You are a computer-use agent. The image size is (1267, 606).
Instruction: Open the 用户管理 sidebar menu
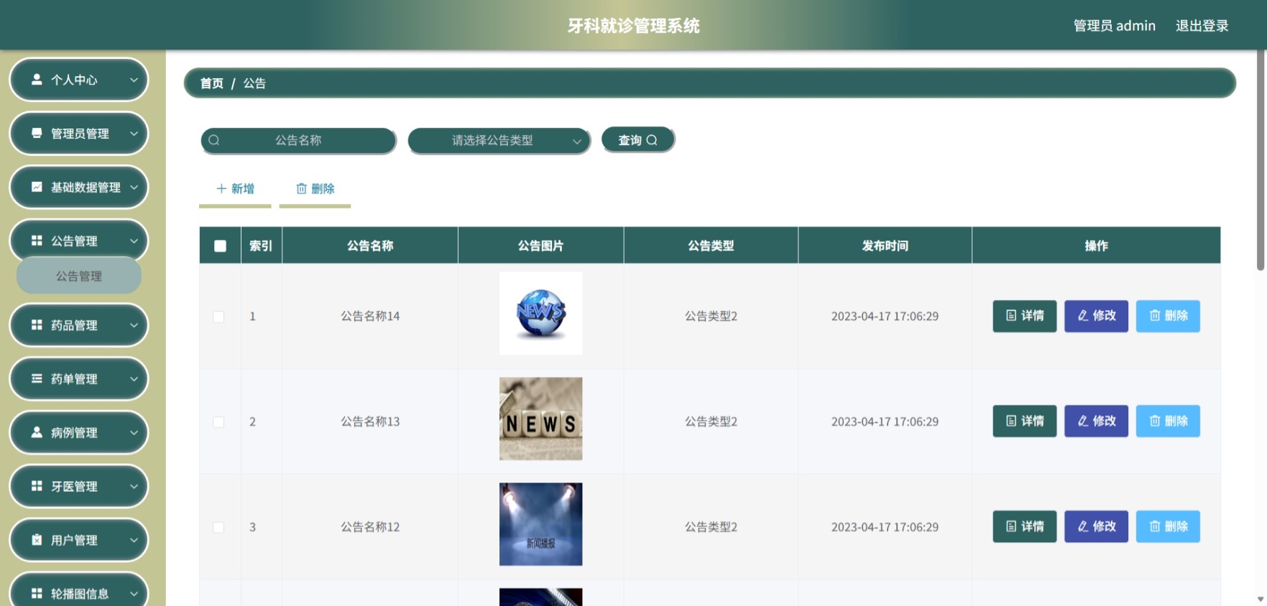click(78, 540)
